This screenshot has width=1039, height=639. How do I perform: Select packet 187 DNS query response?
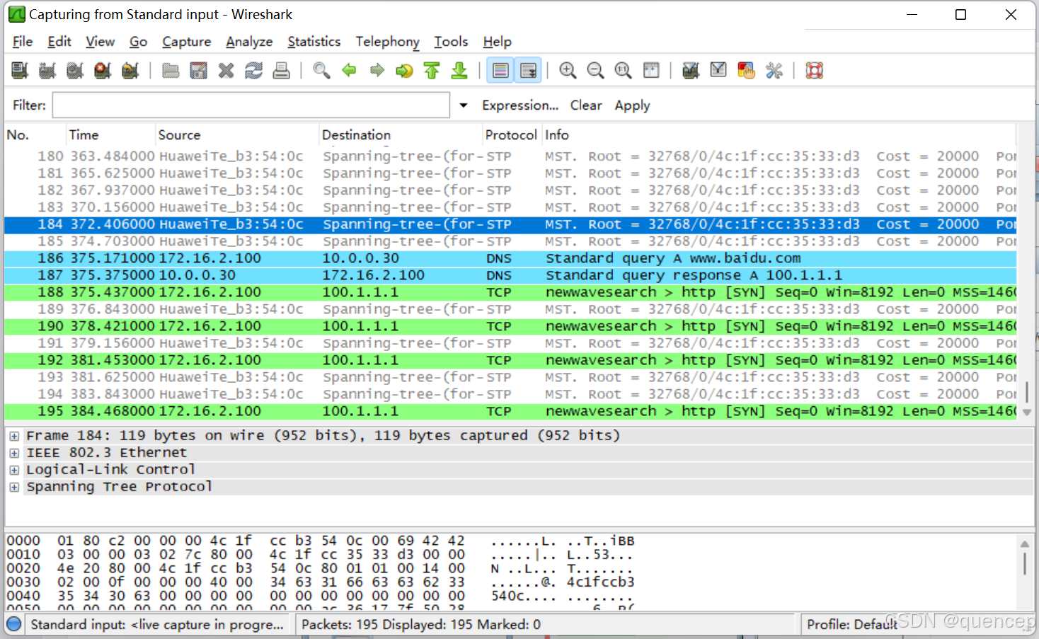coord(510,275)
